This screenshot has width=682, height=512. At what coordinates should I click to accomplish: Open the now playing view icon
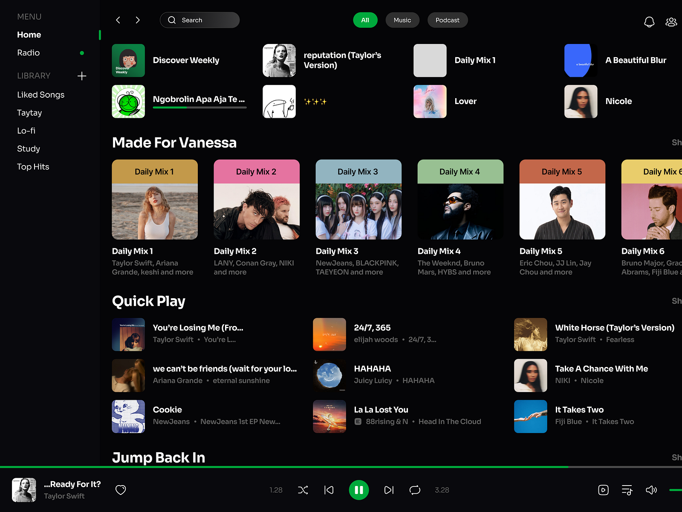603,490
